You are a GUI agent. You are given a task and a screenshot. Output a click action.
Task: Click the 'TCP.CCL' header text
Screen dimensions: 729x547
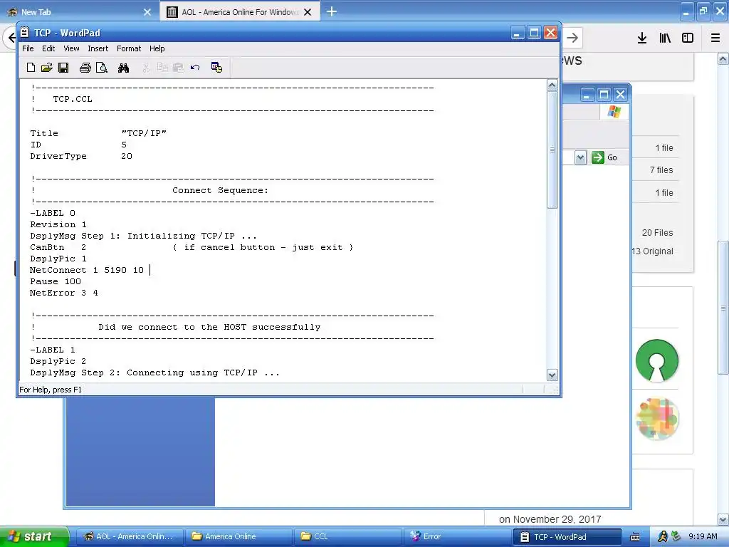(73, 99)
